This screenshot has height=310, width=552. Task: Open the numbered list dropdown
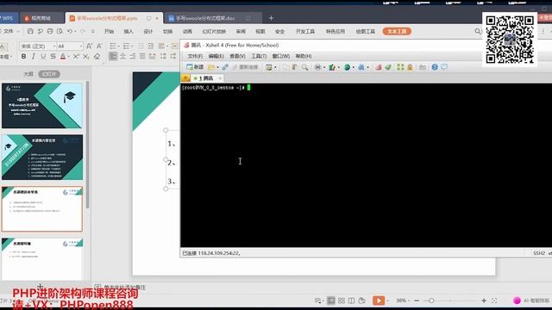pyautogui.click(x=132, y=46)
